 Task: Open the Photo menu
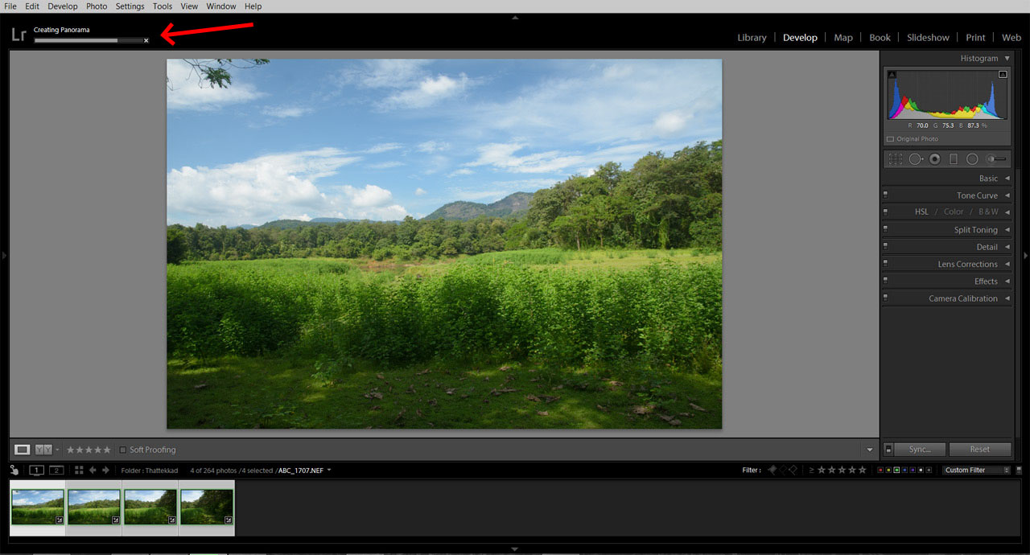97,6
